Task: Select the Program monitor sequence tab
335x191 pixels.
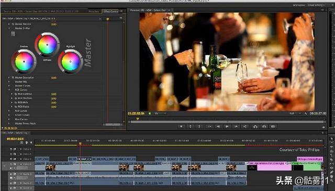Action: 148,10
